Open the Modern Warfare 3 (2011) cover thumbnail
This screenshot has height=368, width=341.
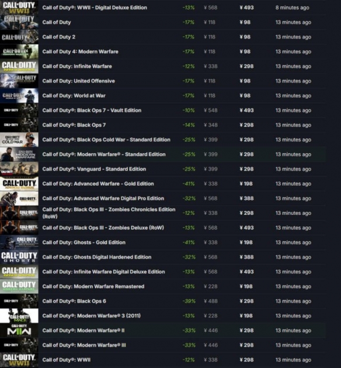(x=19, y=315)
